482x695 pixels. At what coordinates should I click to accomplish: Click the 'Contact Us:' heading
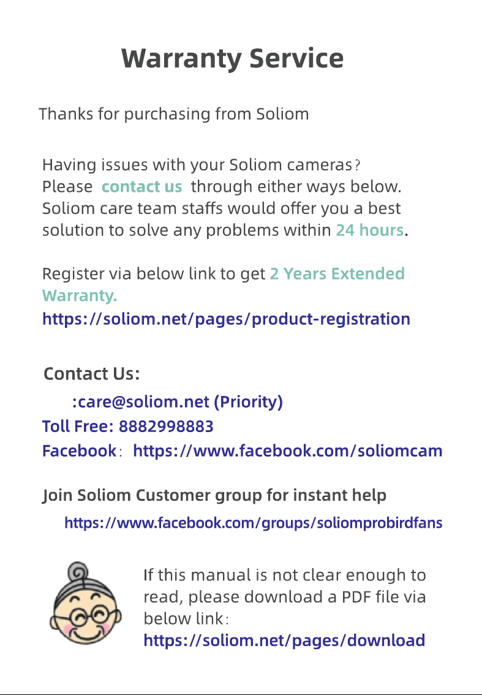tap(92, 374)
